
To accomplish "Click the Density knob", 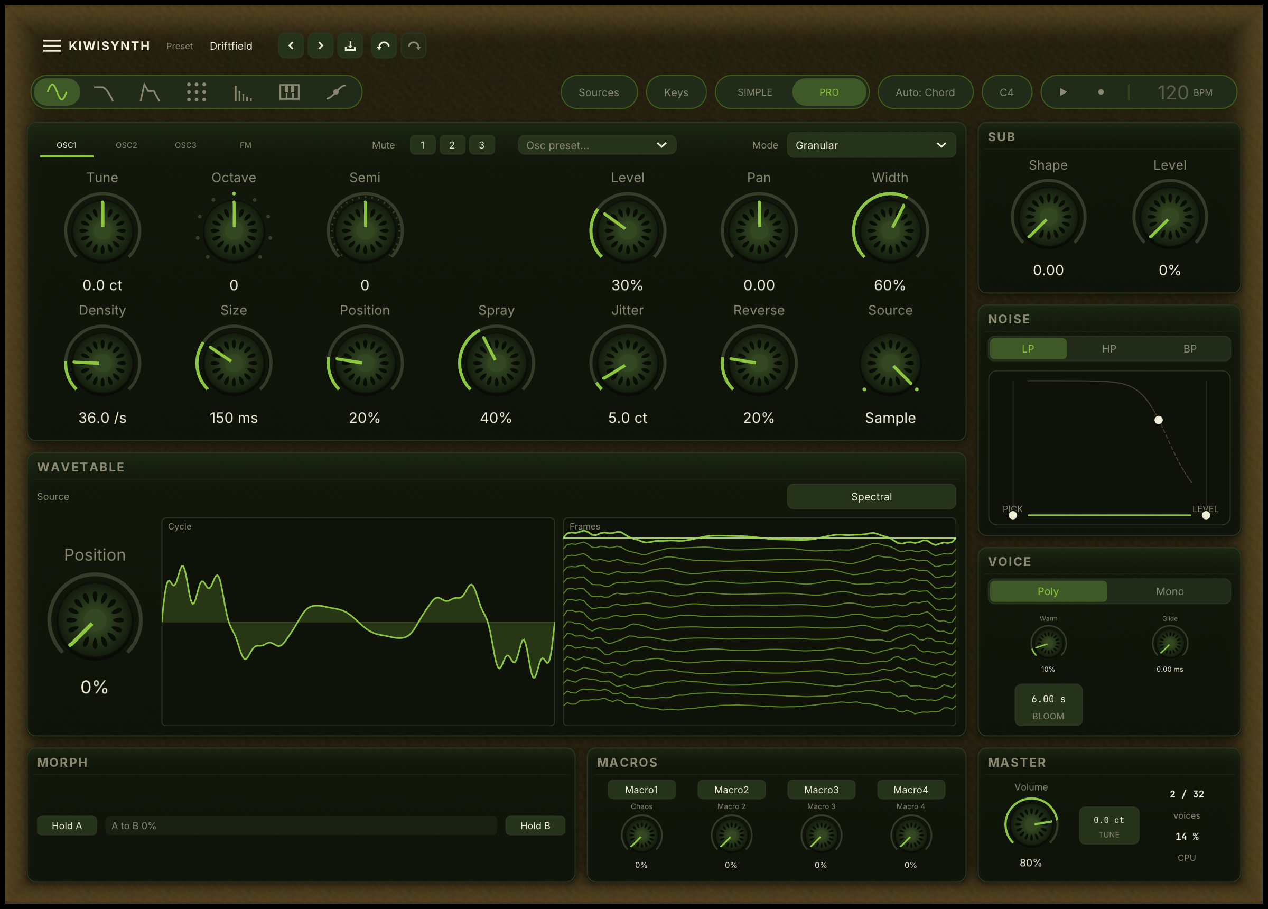I will (x=102, y=364).
